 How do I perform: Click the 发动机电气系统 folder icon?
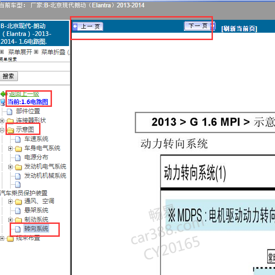tap(18, 167)
